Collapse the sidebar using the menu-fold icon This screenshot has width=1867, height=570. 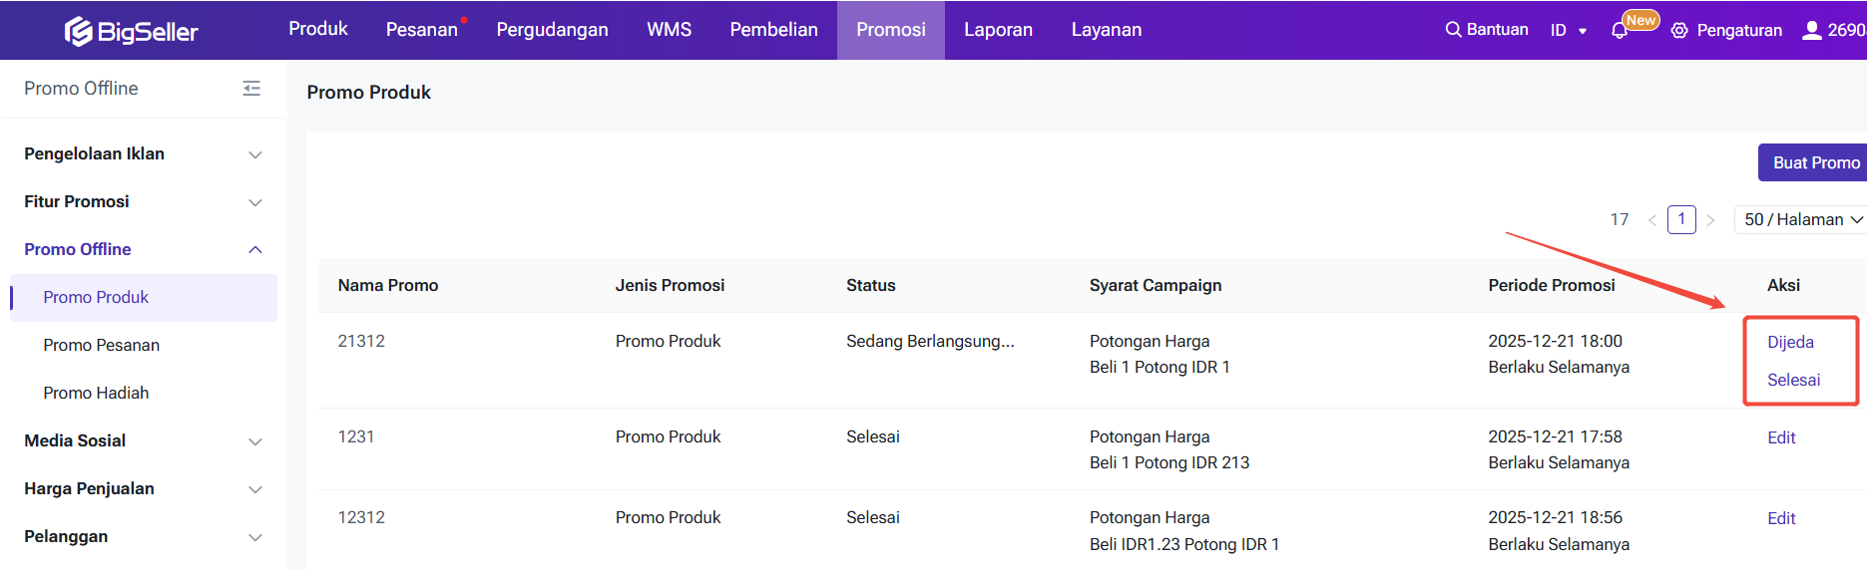(x=251, y=89)
